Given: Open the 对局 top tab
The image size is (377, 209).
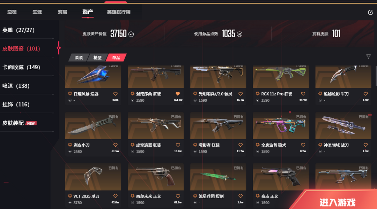Looking at the screenshot, I should click(x=62, y=12).
